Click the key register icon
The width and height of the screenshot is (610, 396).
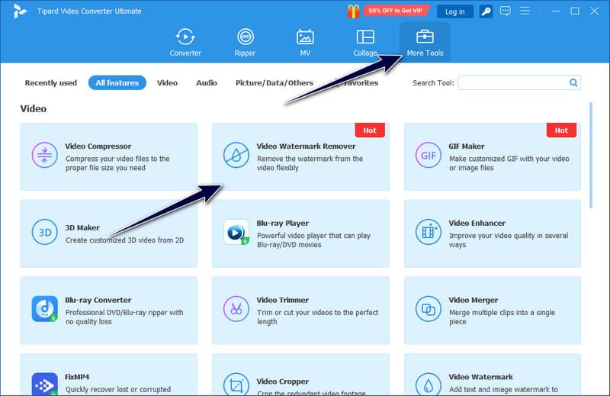(x=486, y=11)
